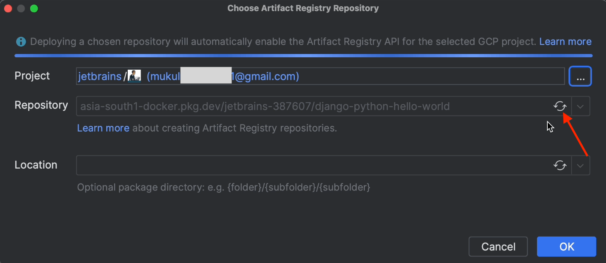This screenshot has width=606, height=263.
Task: Open the Learn more link about the Artifact Registry API
Action: pos(565,42)
